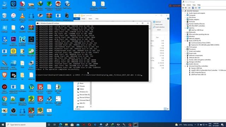
Task: Launch OBS Studio desktop shortcut
Action: [13, 112]
